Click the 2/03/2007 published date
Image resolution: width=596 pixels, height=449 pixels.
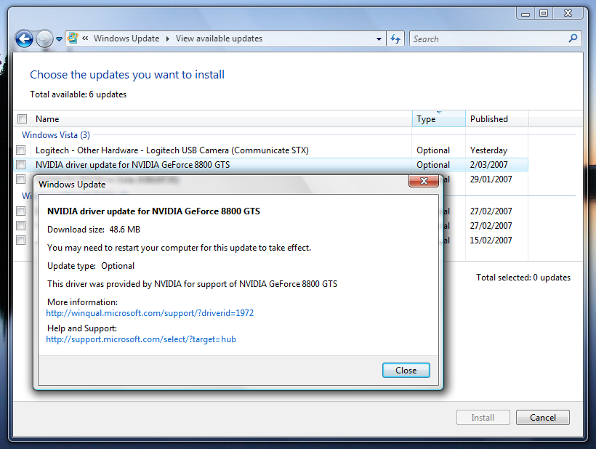[x=489, y=164]
